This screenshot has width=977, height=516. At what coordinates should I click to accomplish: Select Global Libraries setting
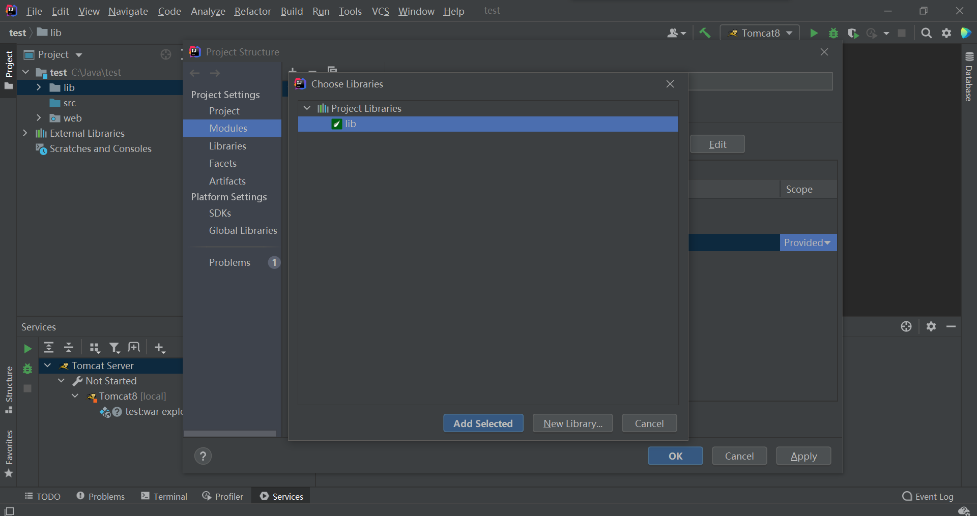pyautogui.click(x=243, y=230)
